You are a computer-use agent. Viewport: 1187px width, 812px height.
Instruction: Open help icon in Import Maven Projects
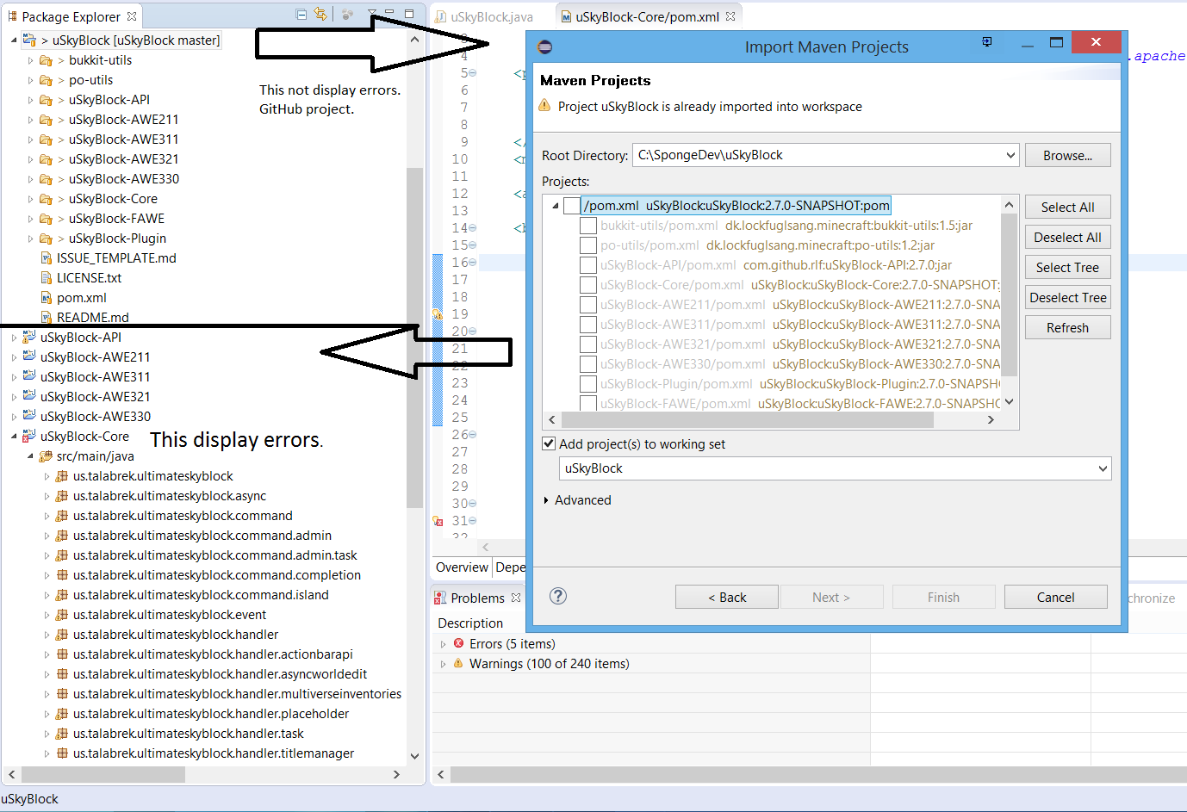coord(558,596)
